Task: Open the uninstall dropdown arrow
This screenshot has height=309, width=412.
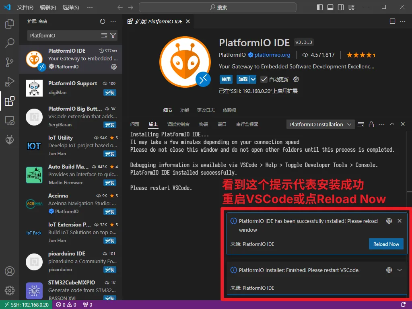Action: [x=253, y=79]
